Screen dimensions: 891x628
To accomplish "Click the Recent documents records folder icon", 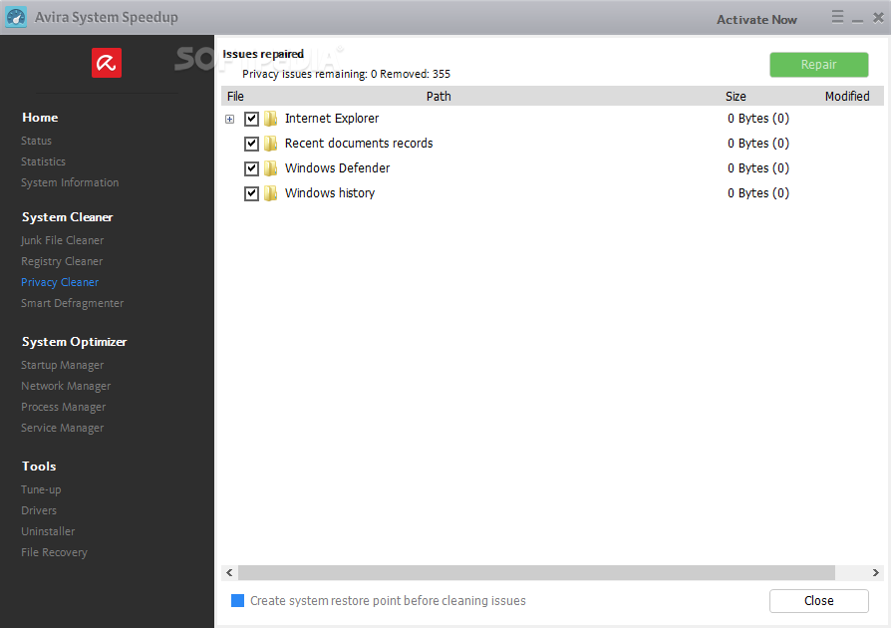I will tap(271, 144).
